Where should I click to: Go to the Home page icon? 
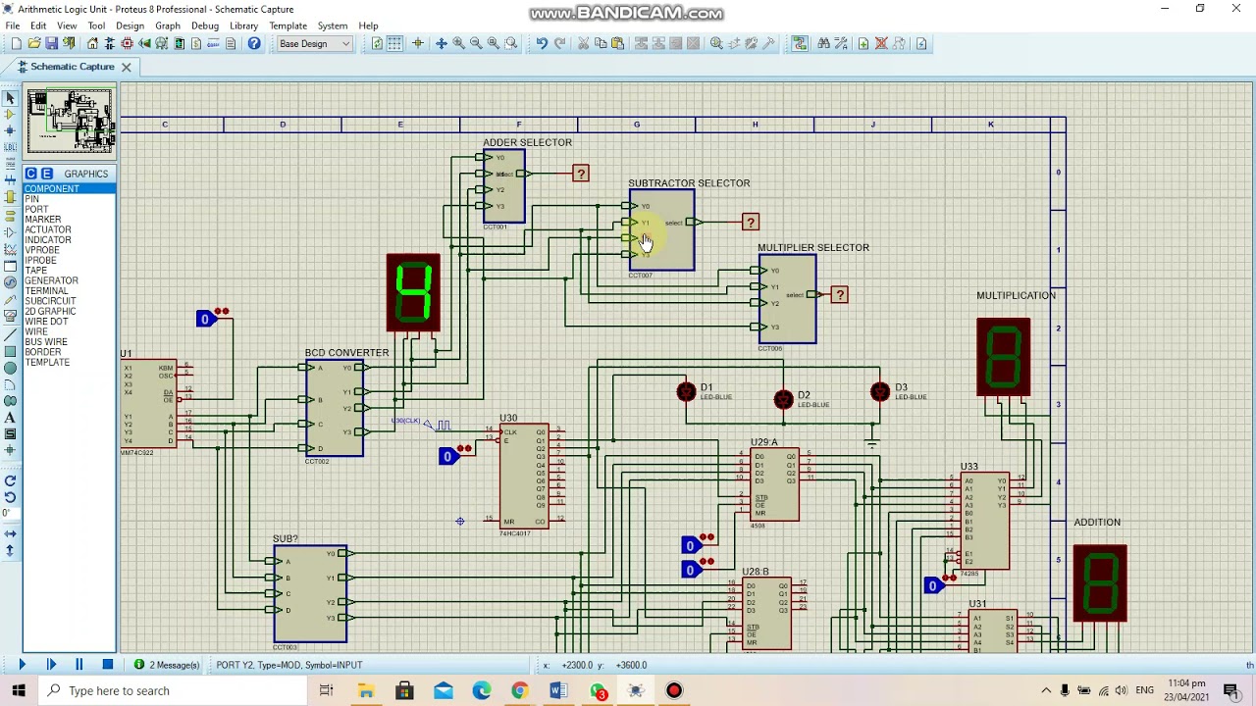pyautogui.click(x=92, y=43)
